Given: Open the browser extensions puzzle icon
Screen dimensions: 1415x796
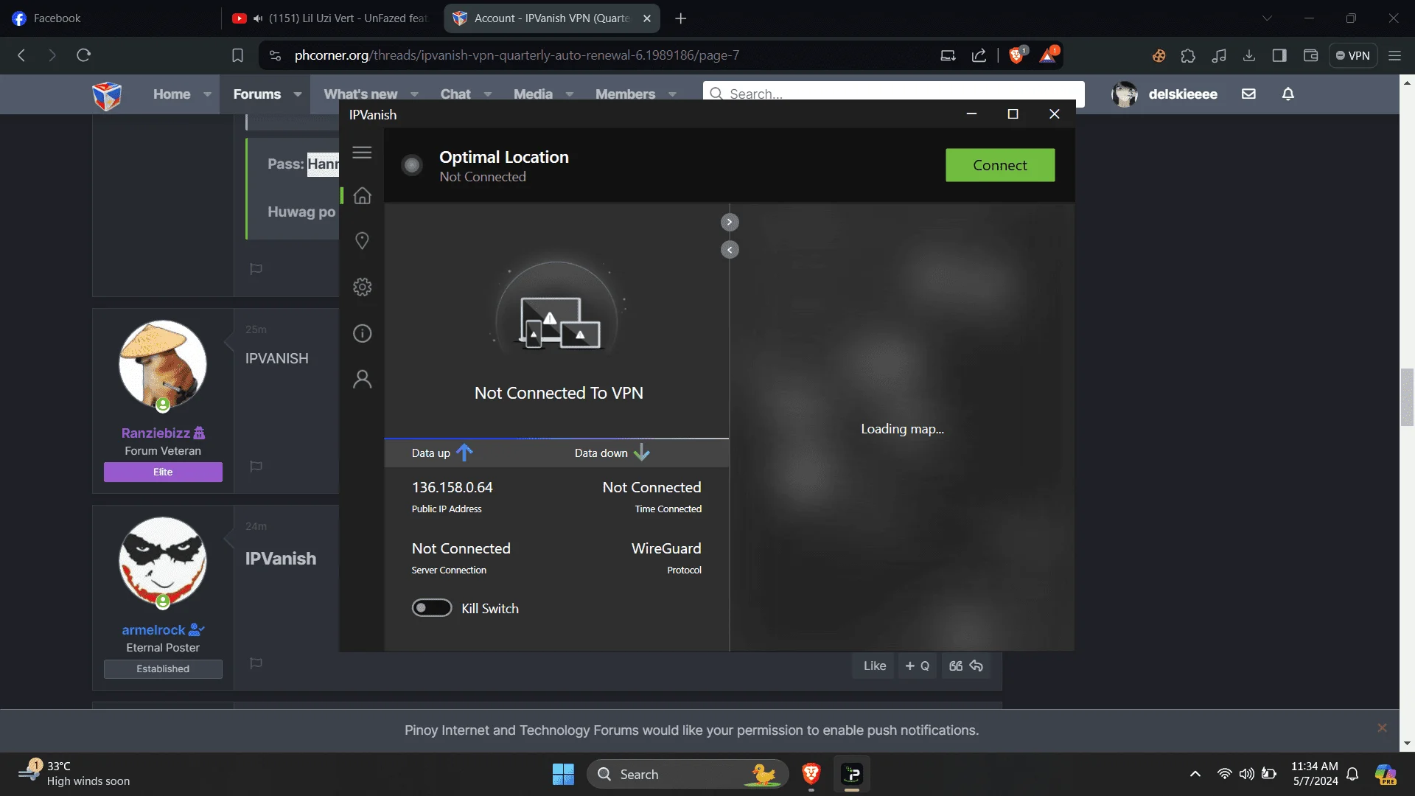Looking at the screenshot, I should point(1188,55).
